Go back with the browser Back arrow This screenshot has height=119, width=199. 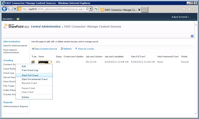(4, 9)
